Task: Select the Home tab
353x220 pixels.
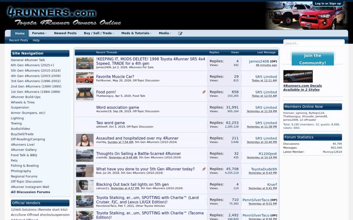Action: point(20,33)
